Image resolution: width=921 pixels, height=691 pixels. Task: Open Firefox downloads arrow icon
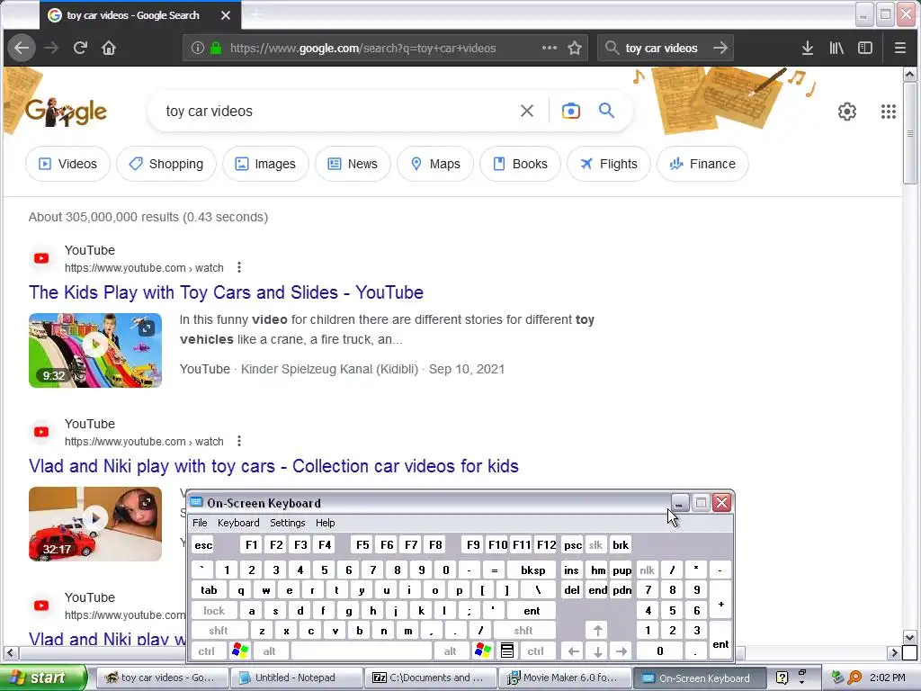click(808, 48)
